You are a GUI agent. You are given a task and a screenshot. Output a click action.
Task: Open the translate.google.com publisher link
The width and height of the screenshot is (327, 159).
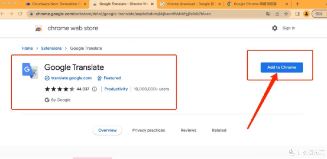tap(71, 78)
